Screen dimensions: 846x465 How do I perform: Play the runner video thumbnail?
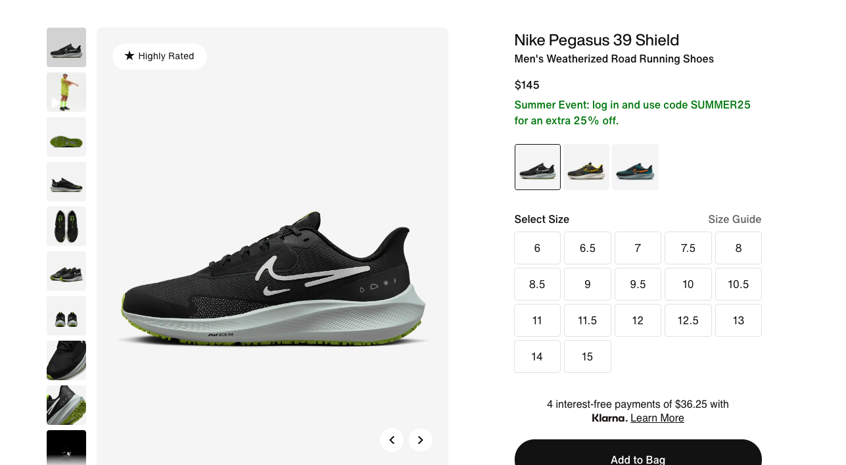tap(66, 92)
